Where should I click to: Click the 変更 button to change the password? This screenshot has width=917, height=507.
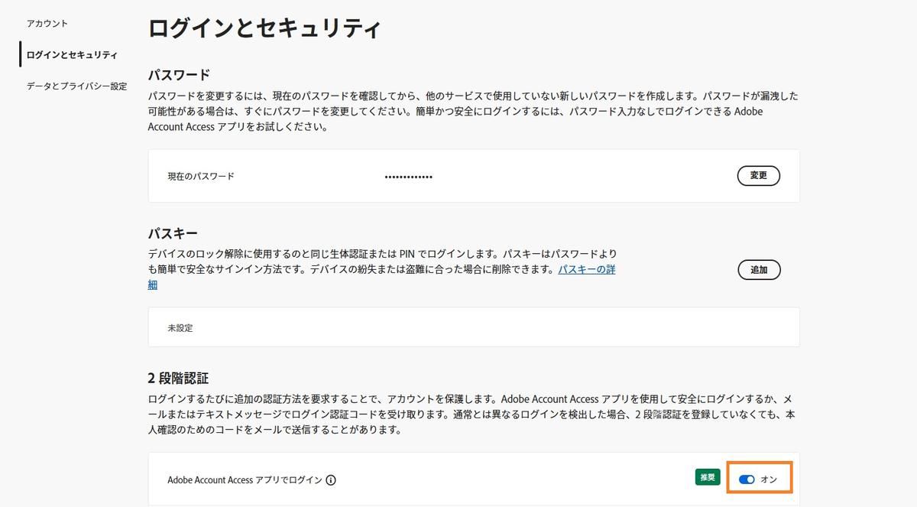click(x=758, y=176)
